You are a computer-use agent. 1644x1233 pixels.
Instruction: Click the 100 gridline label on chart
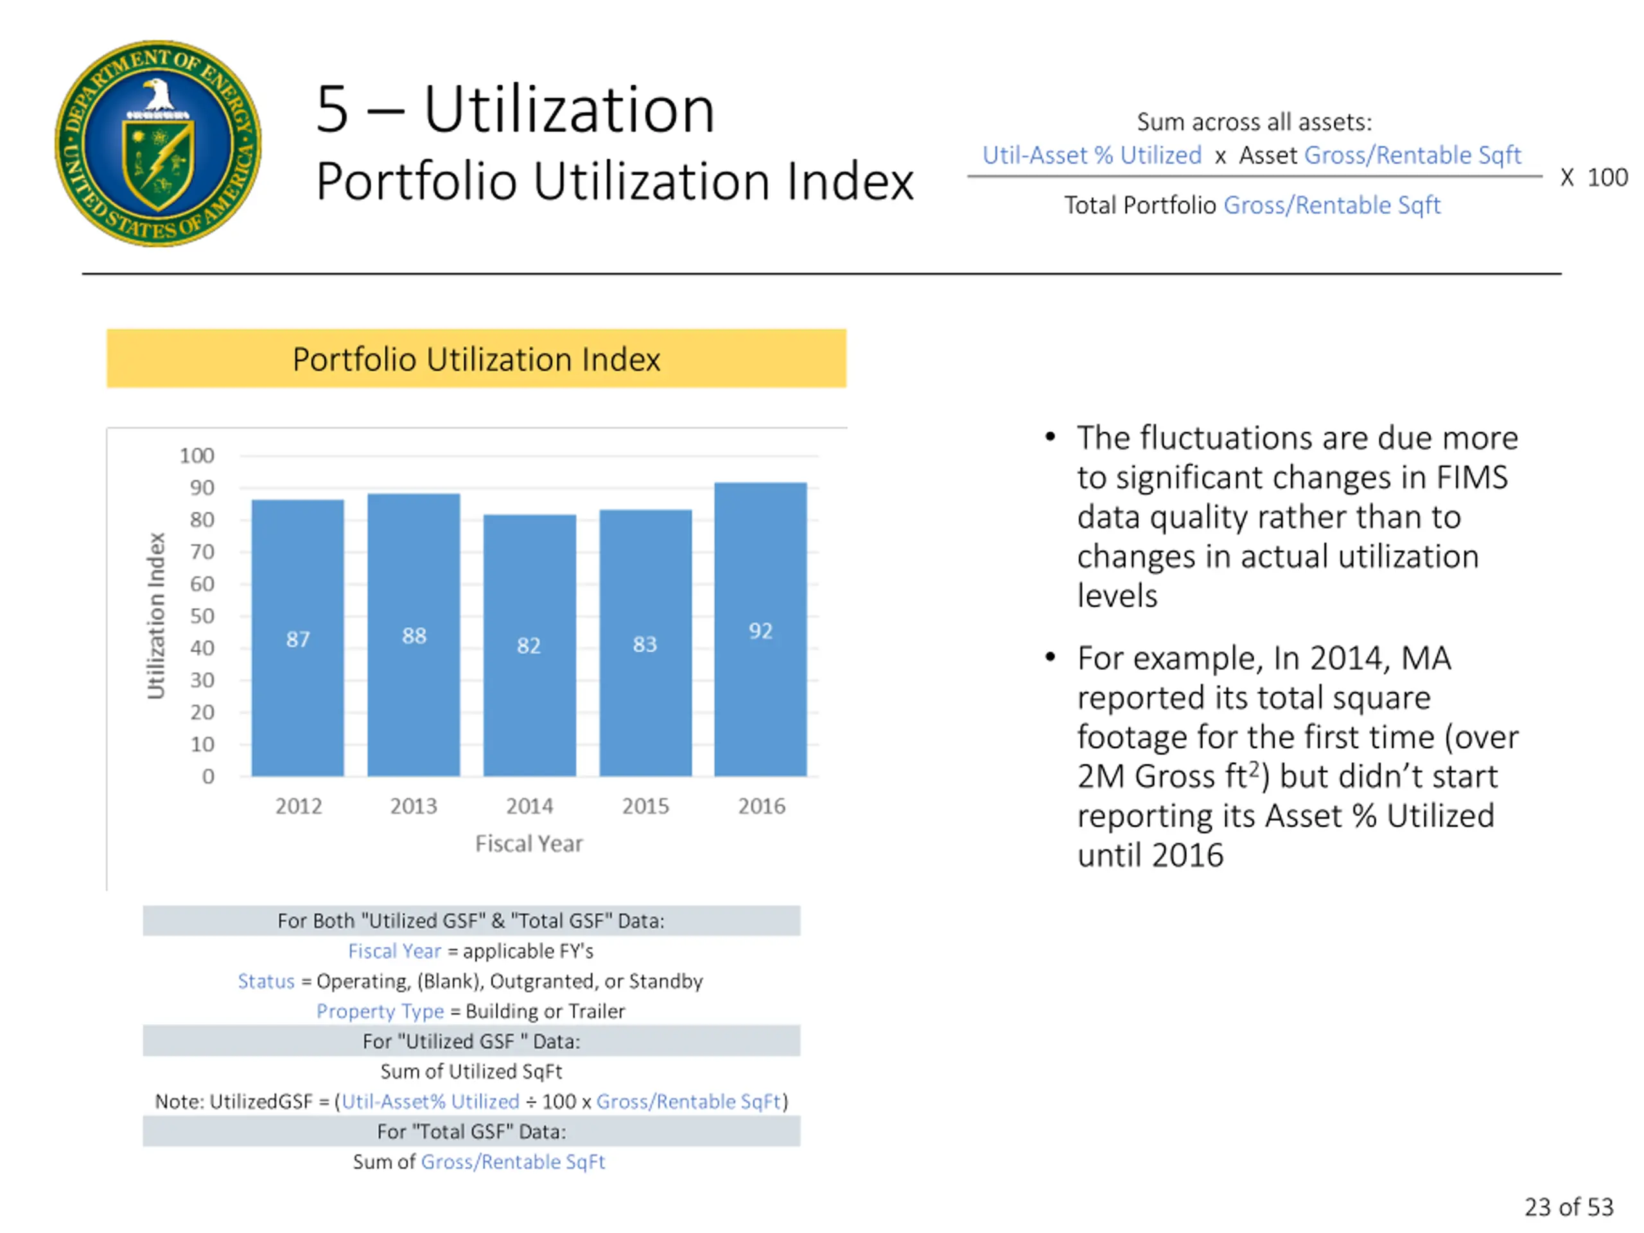(197, 455)
